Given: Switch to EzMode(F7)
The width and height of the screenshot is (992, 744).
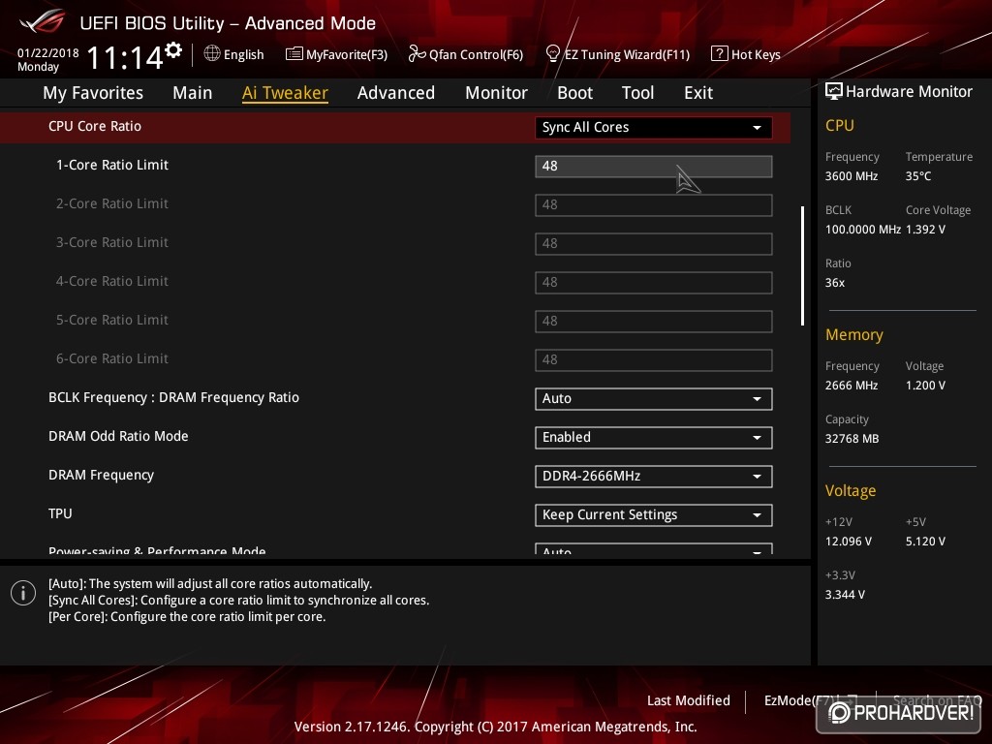Looking at the screenshot, I should 798,700.
